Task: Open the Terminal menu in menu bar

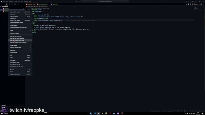Action: (x=26, y=1)
